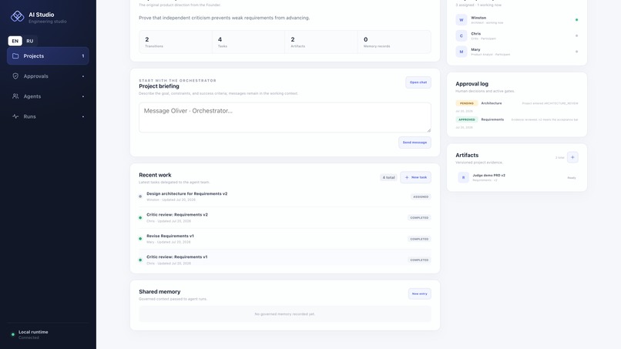
Task: Click the Runs activity icon
Action: coord(15,116)
